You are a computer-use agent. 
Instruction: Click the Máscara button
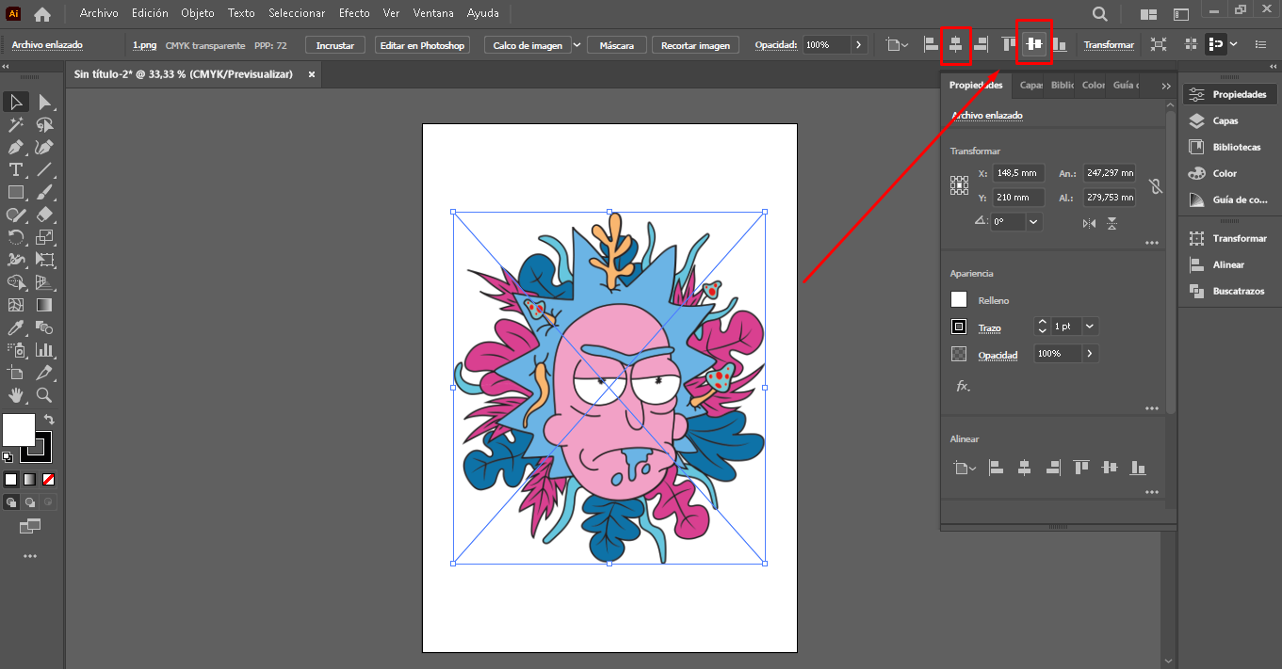pos(617,45)
